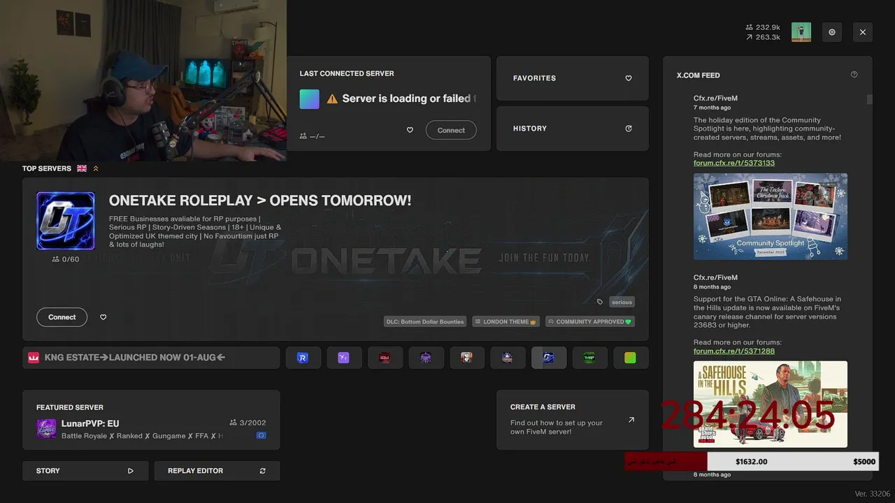Click the Create a Server external arrow

631,420
